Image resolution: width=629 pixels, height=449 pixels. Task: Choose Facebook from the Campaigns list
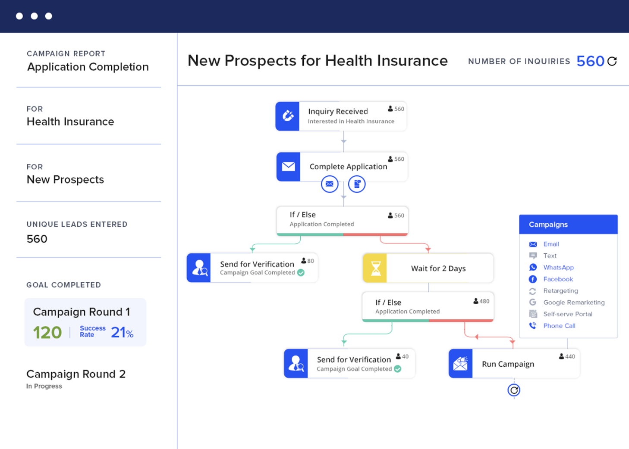click(558, 279)
